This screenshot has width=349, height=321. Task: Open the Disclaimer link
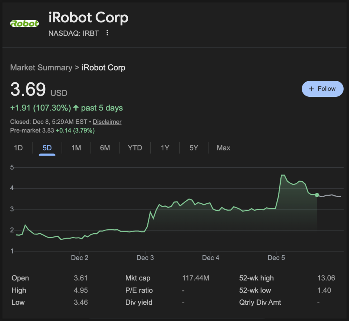(107, 122)
